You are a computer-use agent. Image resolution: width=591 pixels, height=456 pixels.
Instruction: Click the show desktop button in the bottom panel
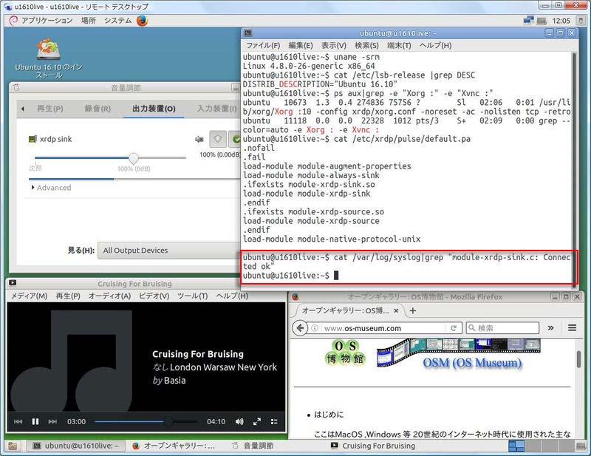coord(13,446)
